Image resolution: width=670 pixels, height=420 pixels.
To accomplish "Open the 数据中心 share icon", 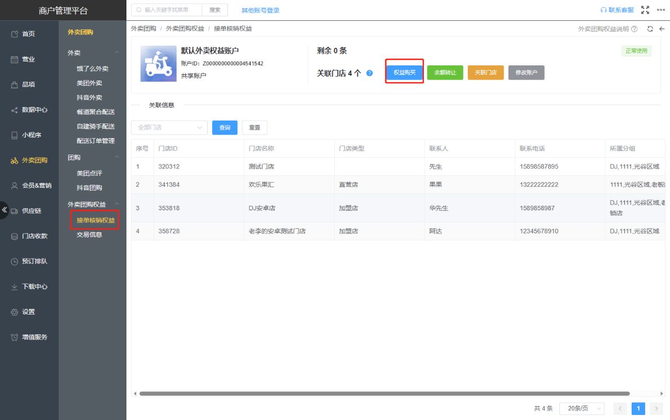I will coord(14,110).
